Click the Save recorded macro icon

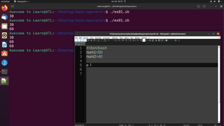[x=179, y=41]
